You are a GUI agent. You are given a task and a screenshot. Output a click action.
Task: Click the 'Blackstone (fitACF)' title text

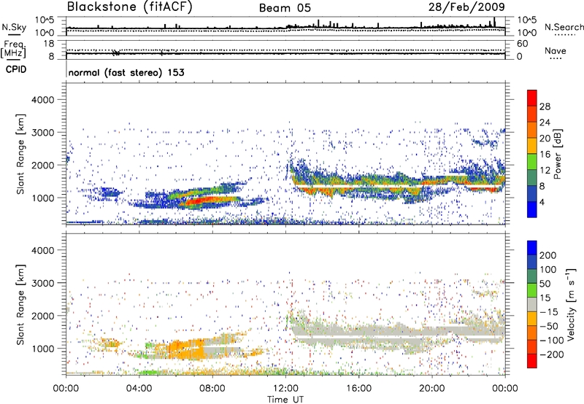(x=130, y=7)
